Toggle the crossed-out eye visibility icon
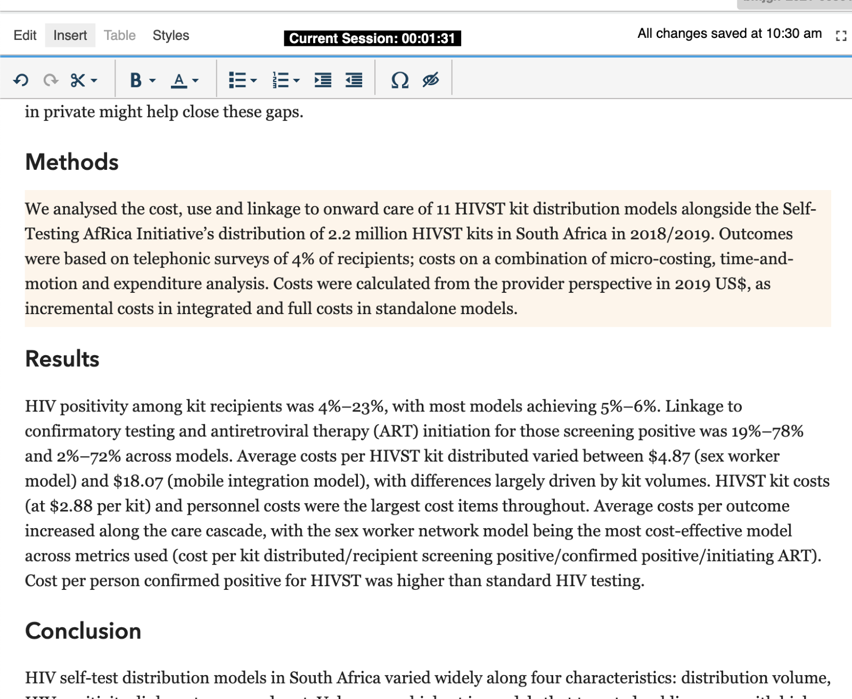Viewport: 852px width, 699px height. pos(431,80)
